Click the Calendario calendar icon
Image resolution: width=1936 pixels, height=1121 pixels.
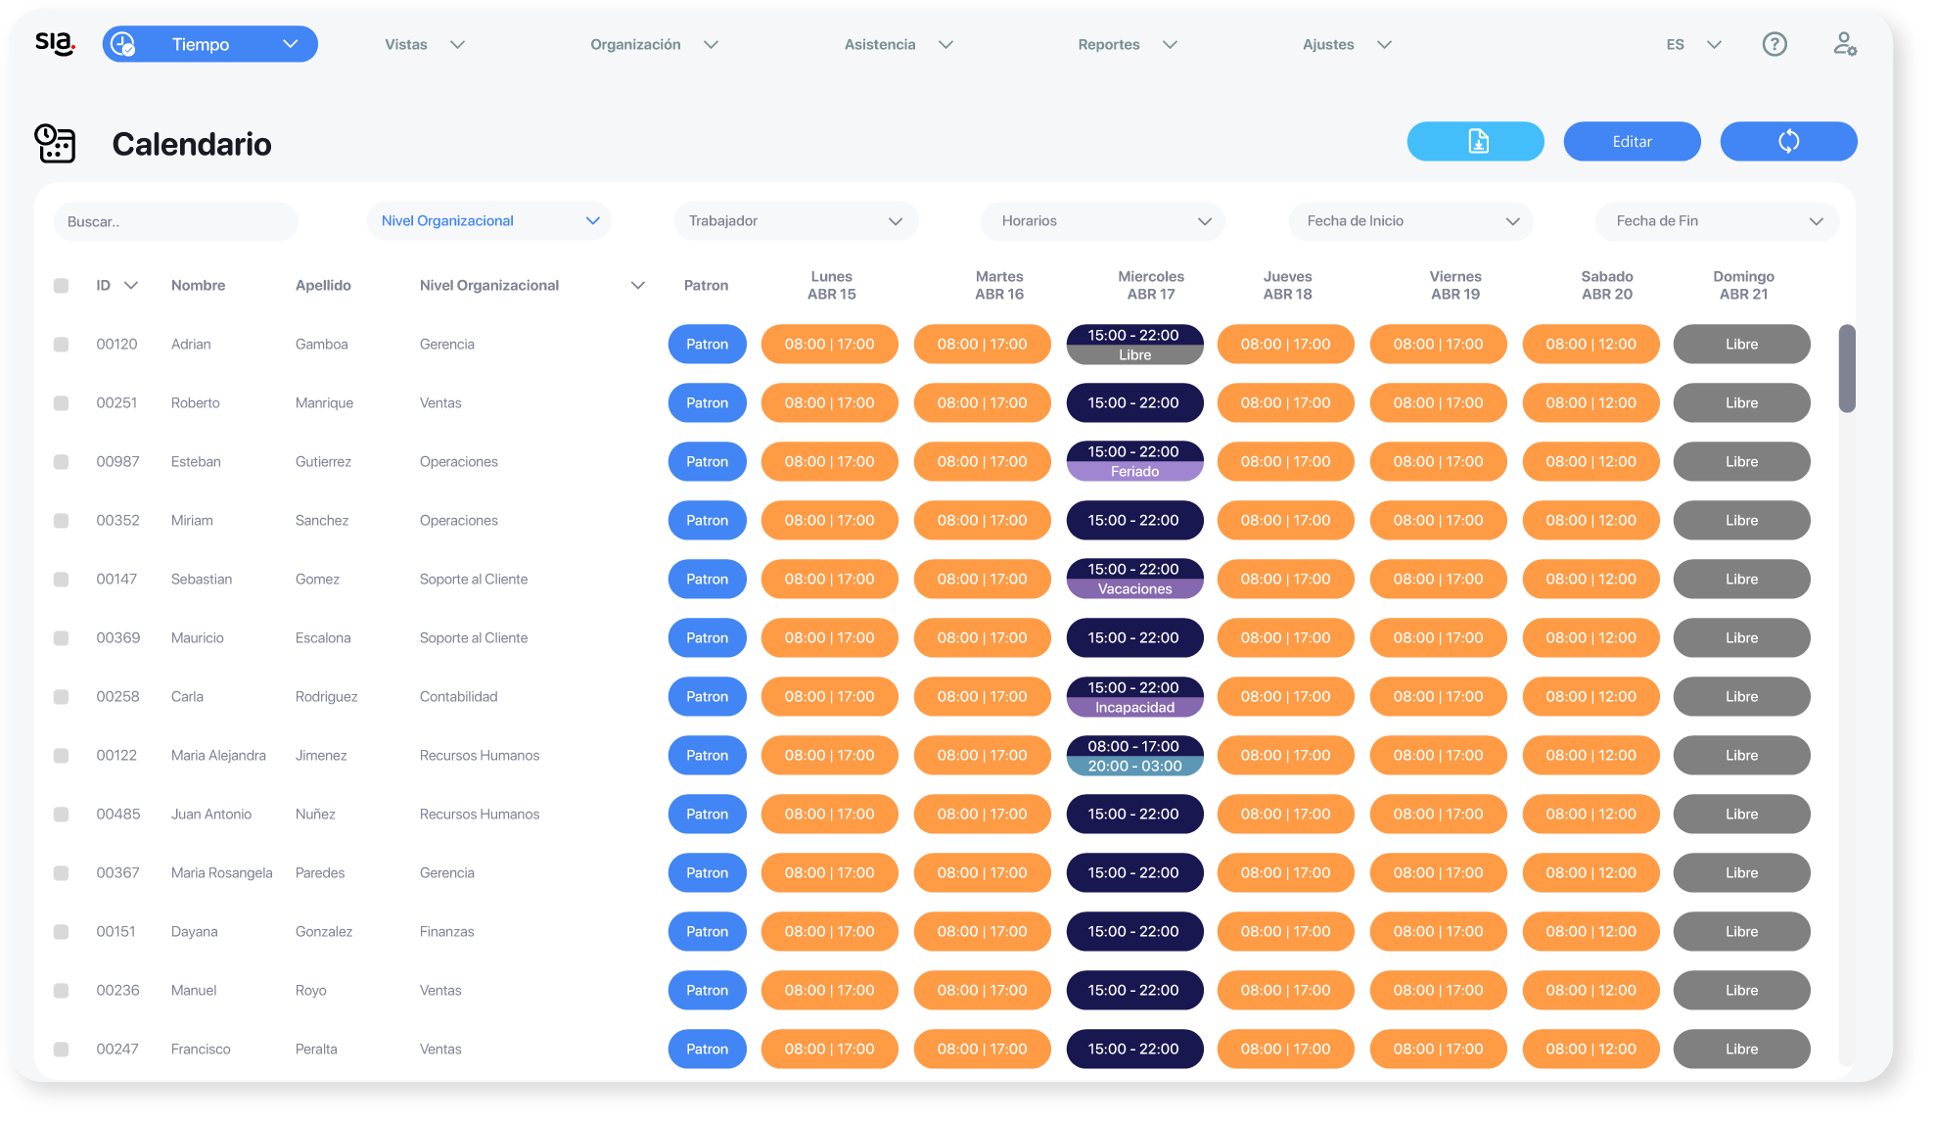(x=55, y=144)
